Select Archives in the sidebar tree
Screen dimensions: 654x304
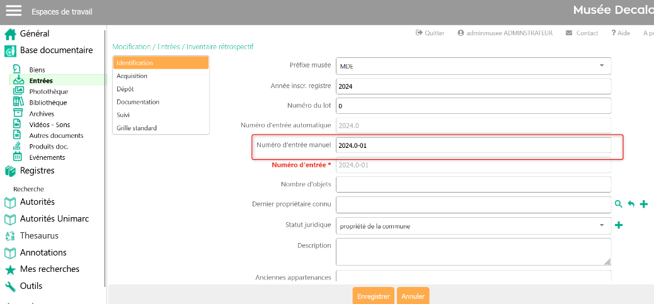[x=42, y=113]
